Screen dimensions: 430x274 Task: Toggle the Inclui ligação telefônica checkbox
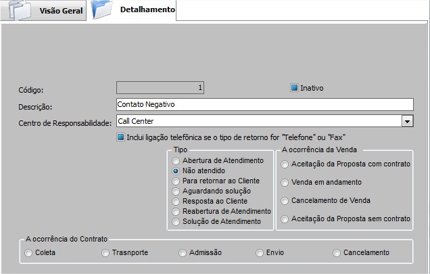(x=121, y=137)
